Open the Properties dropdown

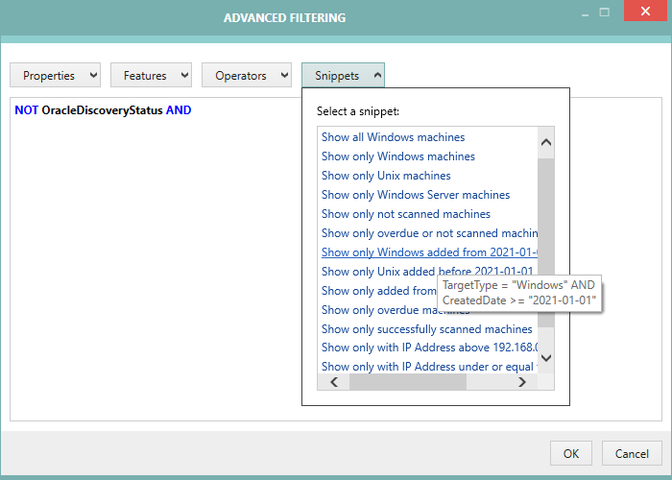click(x=56, y=76)
